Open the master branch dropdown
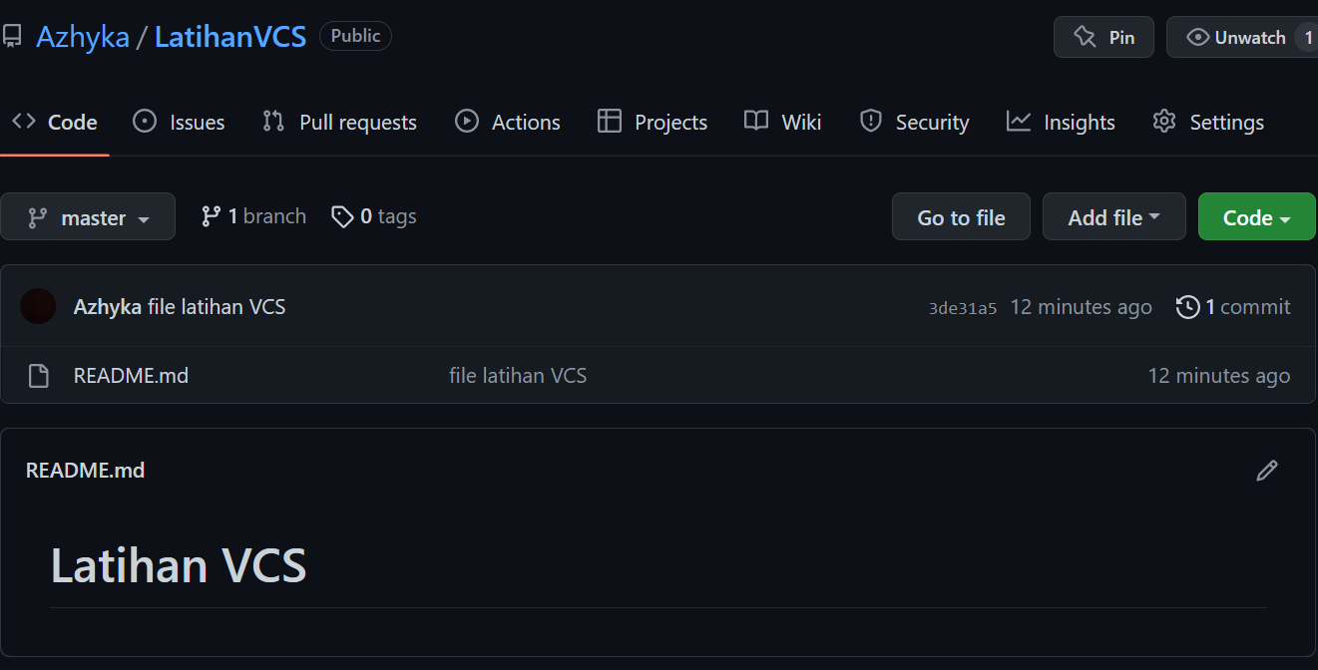This screenshot has width=1318, height=670. pos(88,216)
